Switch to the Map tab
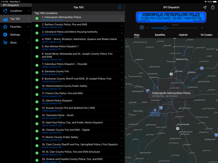This screenshot has height=163, width=218. tap(137, 35)
